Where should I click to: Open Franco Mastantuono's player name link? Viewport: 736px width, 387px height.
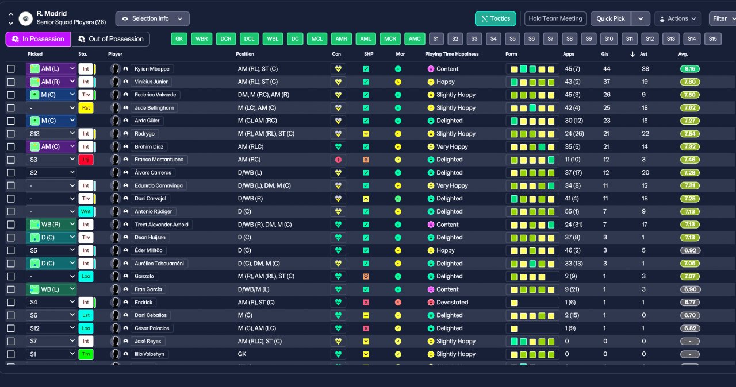pyautogui.click(x=158, y=160)
